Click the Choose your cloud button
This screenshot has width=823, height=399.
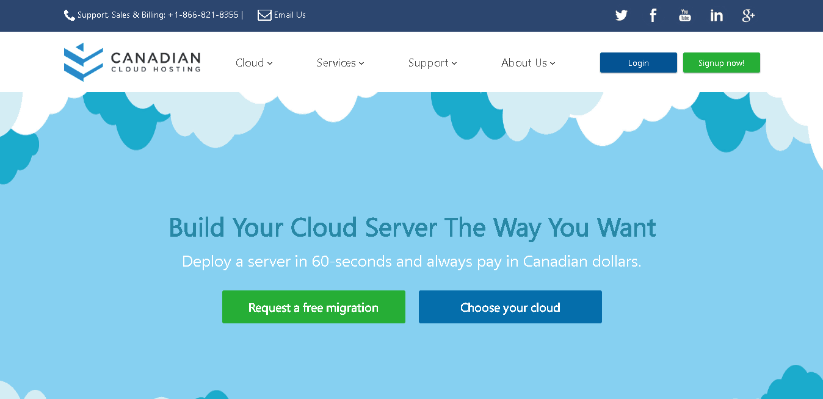click(x=510, y=307)
